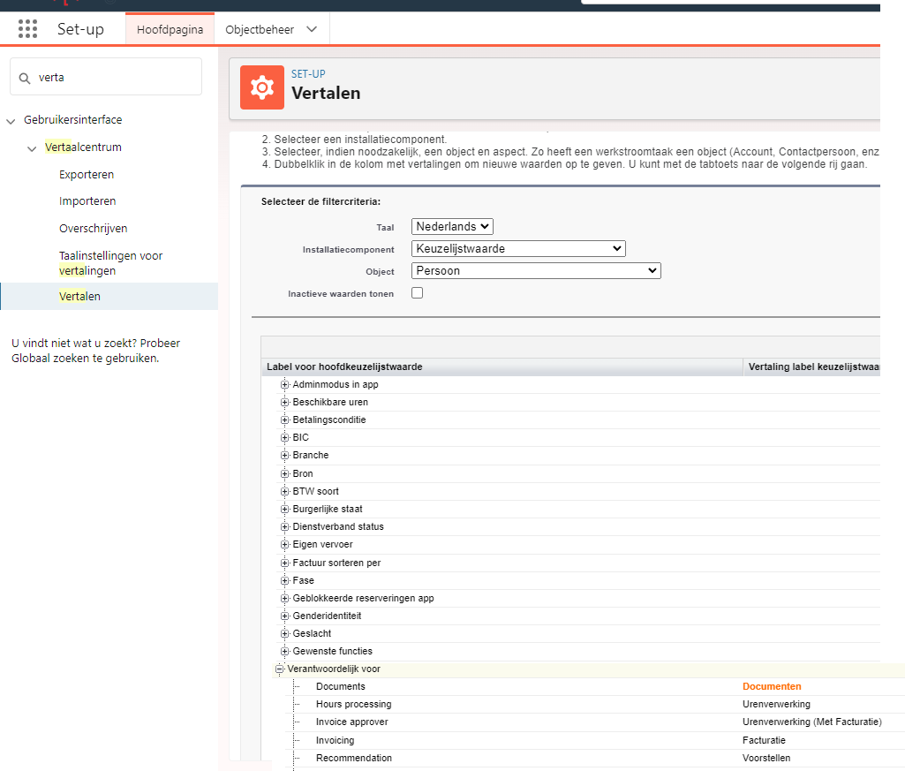Click the Quick Find search field

point(115,78)
